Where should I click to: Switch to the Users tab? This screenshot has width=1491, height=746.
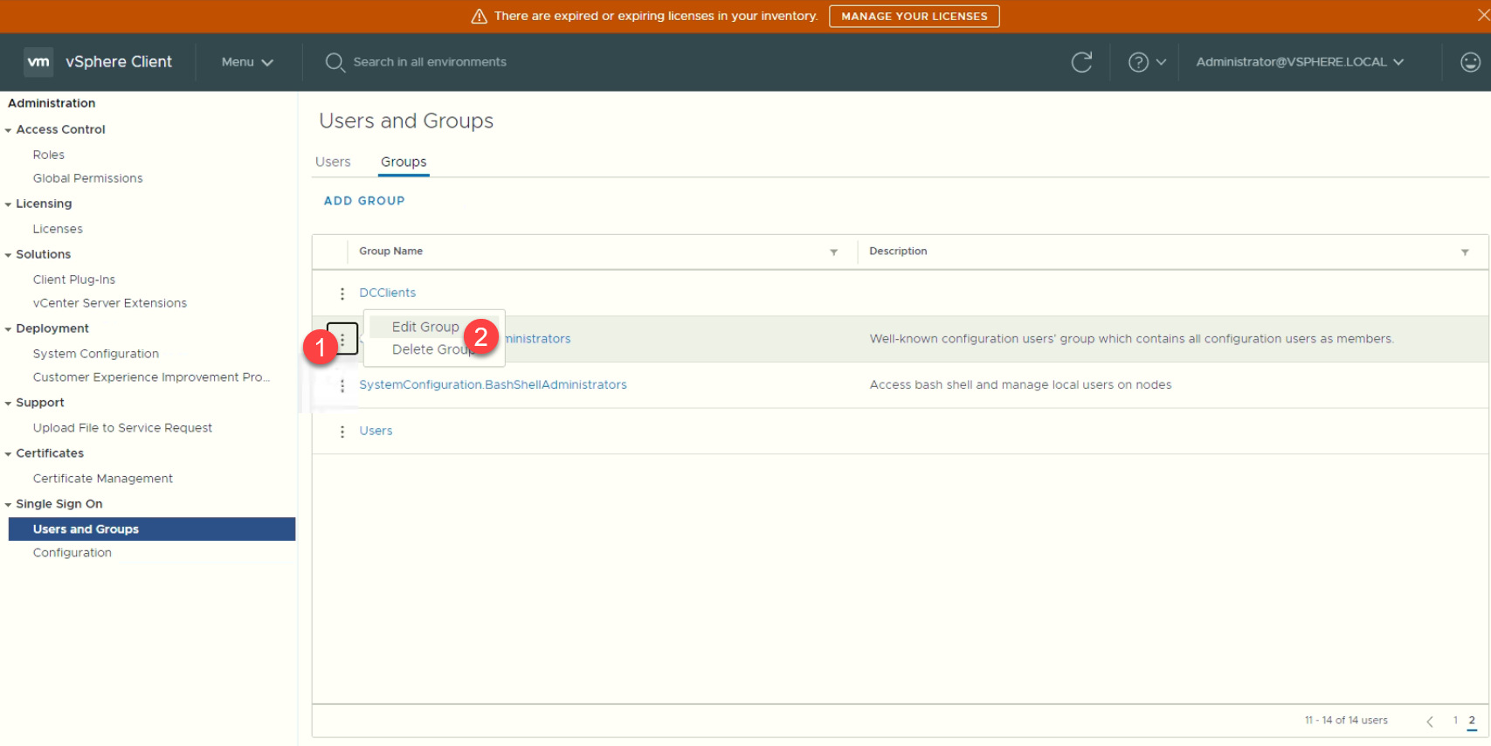pyautogui.click(x=333, y=162)
